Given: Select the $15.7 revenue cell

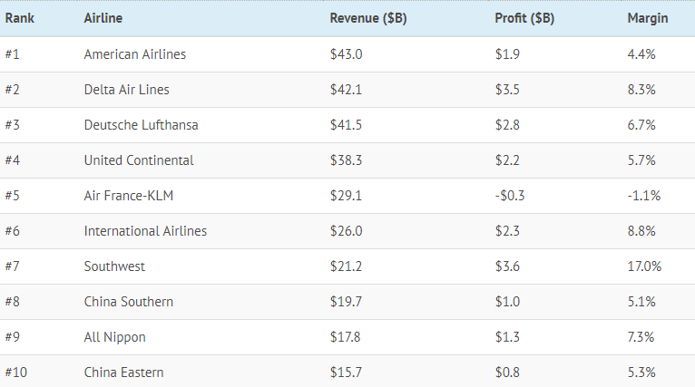Looking at the screenshot, I should [x=346, y=372].
